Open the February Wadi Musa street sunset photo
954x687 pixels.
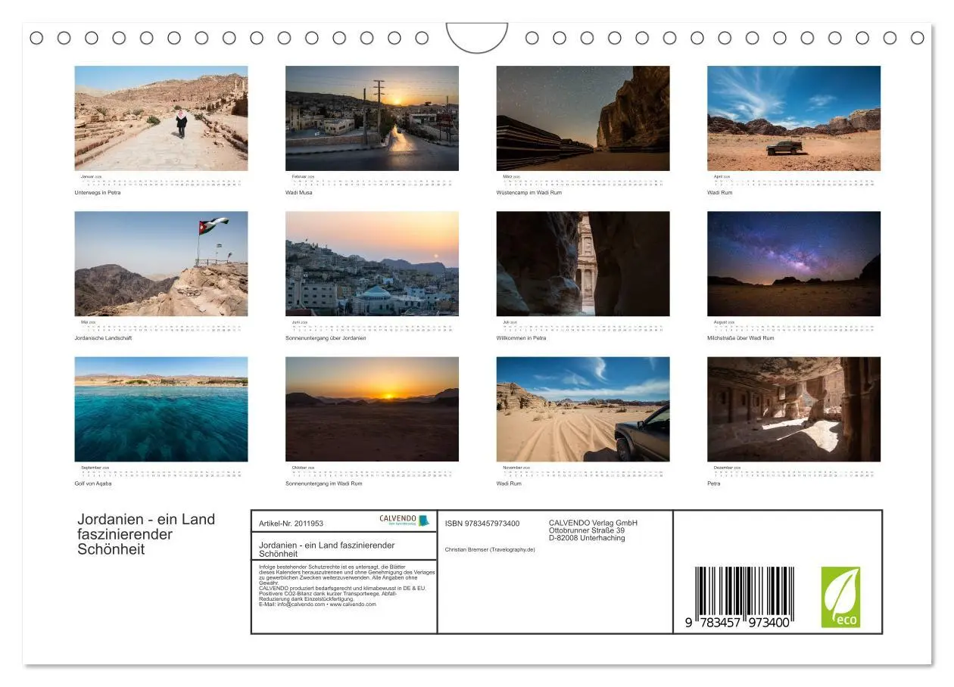coord(372,118)
